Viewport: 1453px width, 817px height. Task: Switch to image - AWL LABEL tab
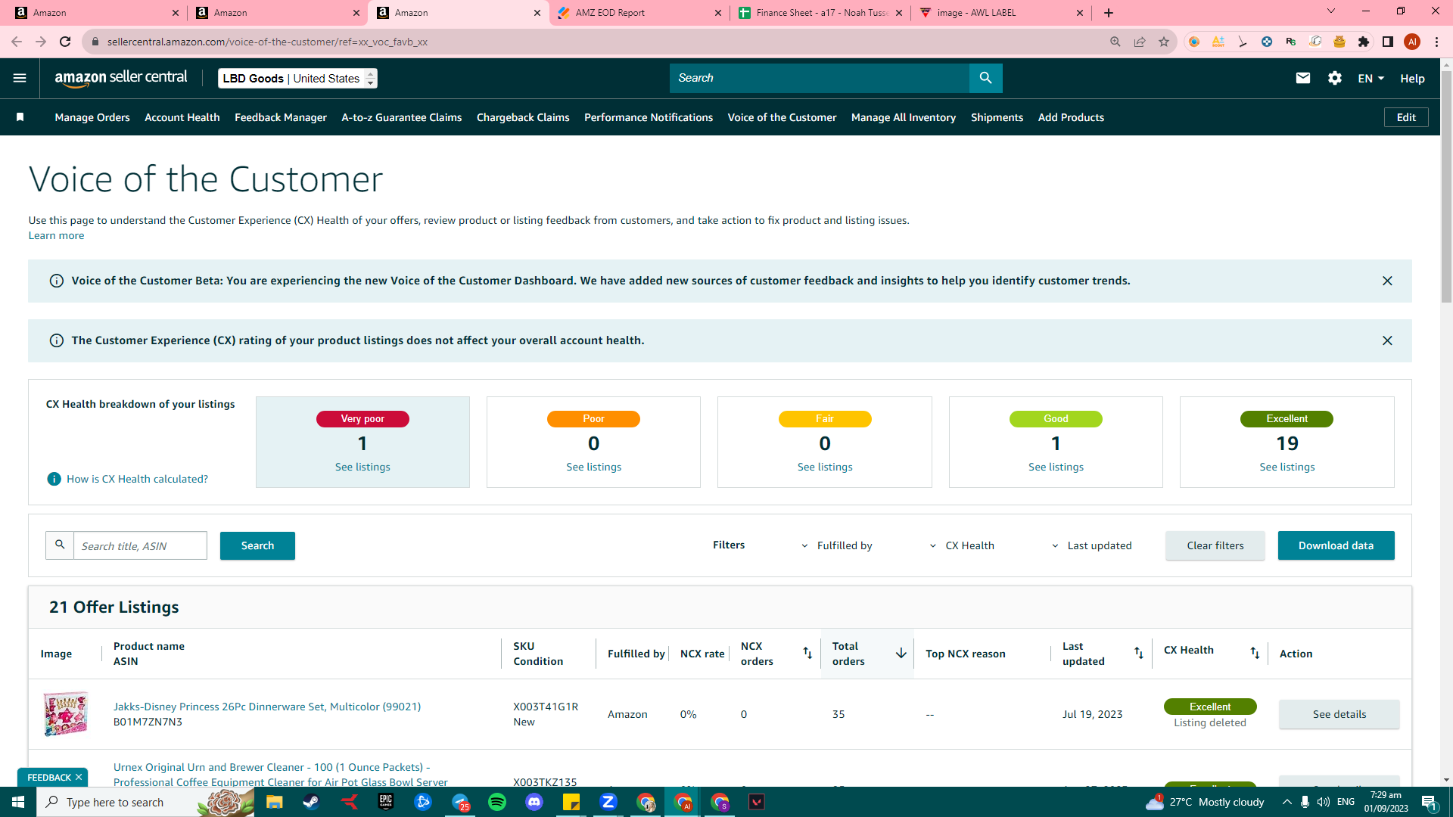(1000, 13)
